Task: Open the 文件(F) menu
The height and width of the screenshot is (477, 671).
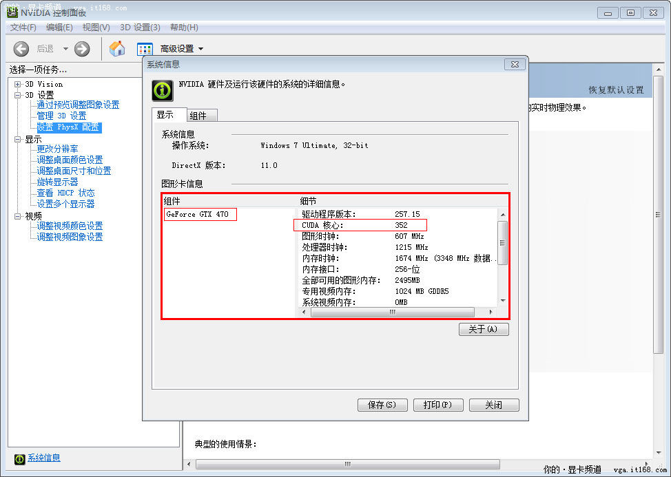Action: click(23, 28)
